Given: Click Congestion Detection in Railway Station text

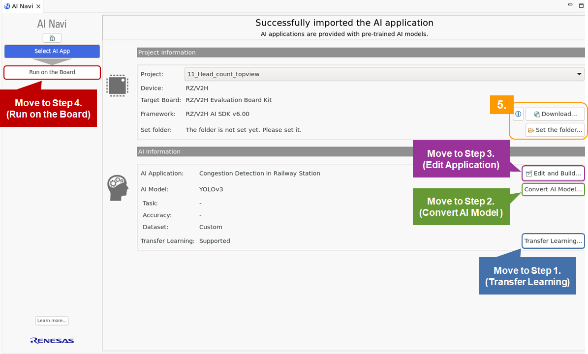Looking at the screenshot, I should [259, 174].
